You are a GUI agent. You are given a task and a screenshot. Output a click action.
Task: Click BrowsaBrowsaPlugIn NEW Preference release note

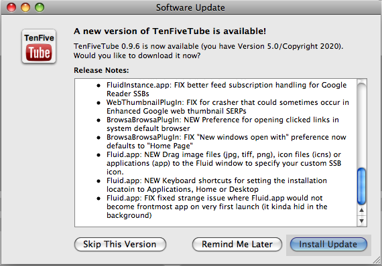(222, 124)
